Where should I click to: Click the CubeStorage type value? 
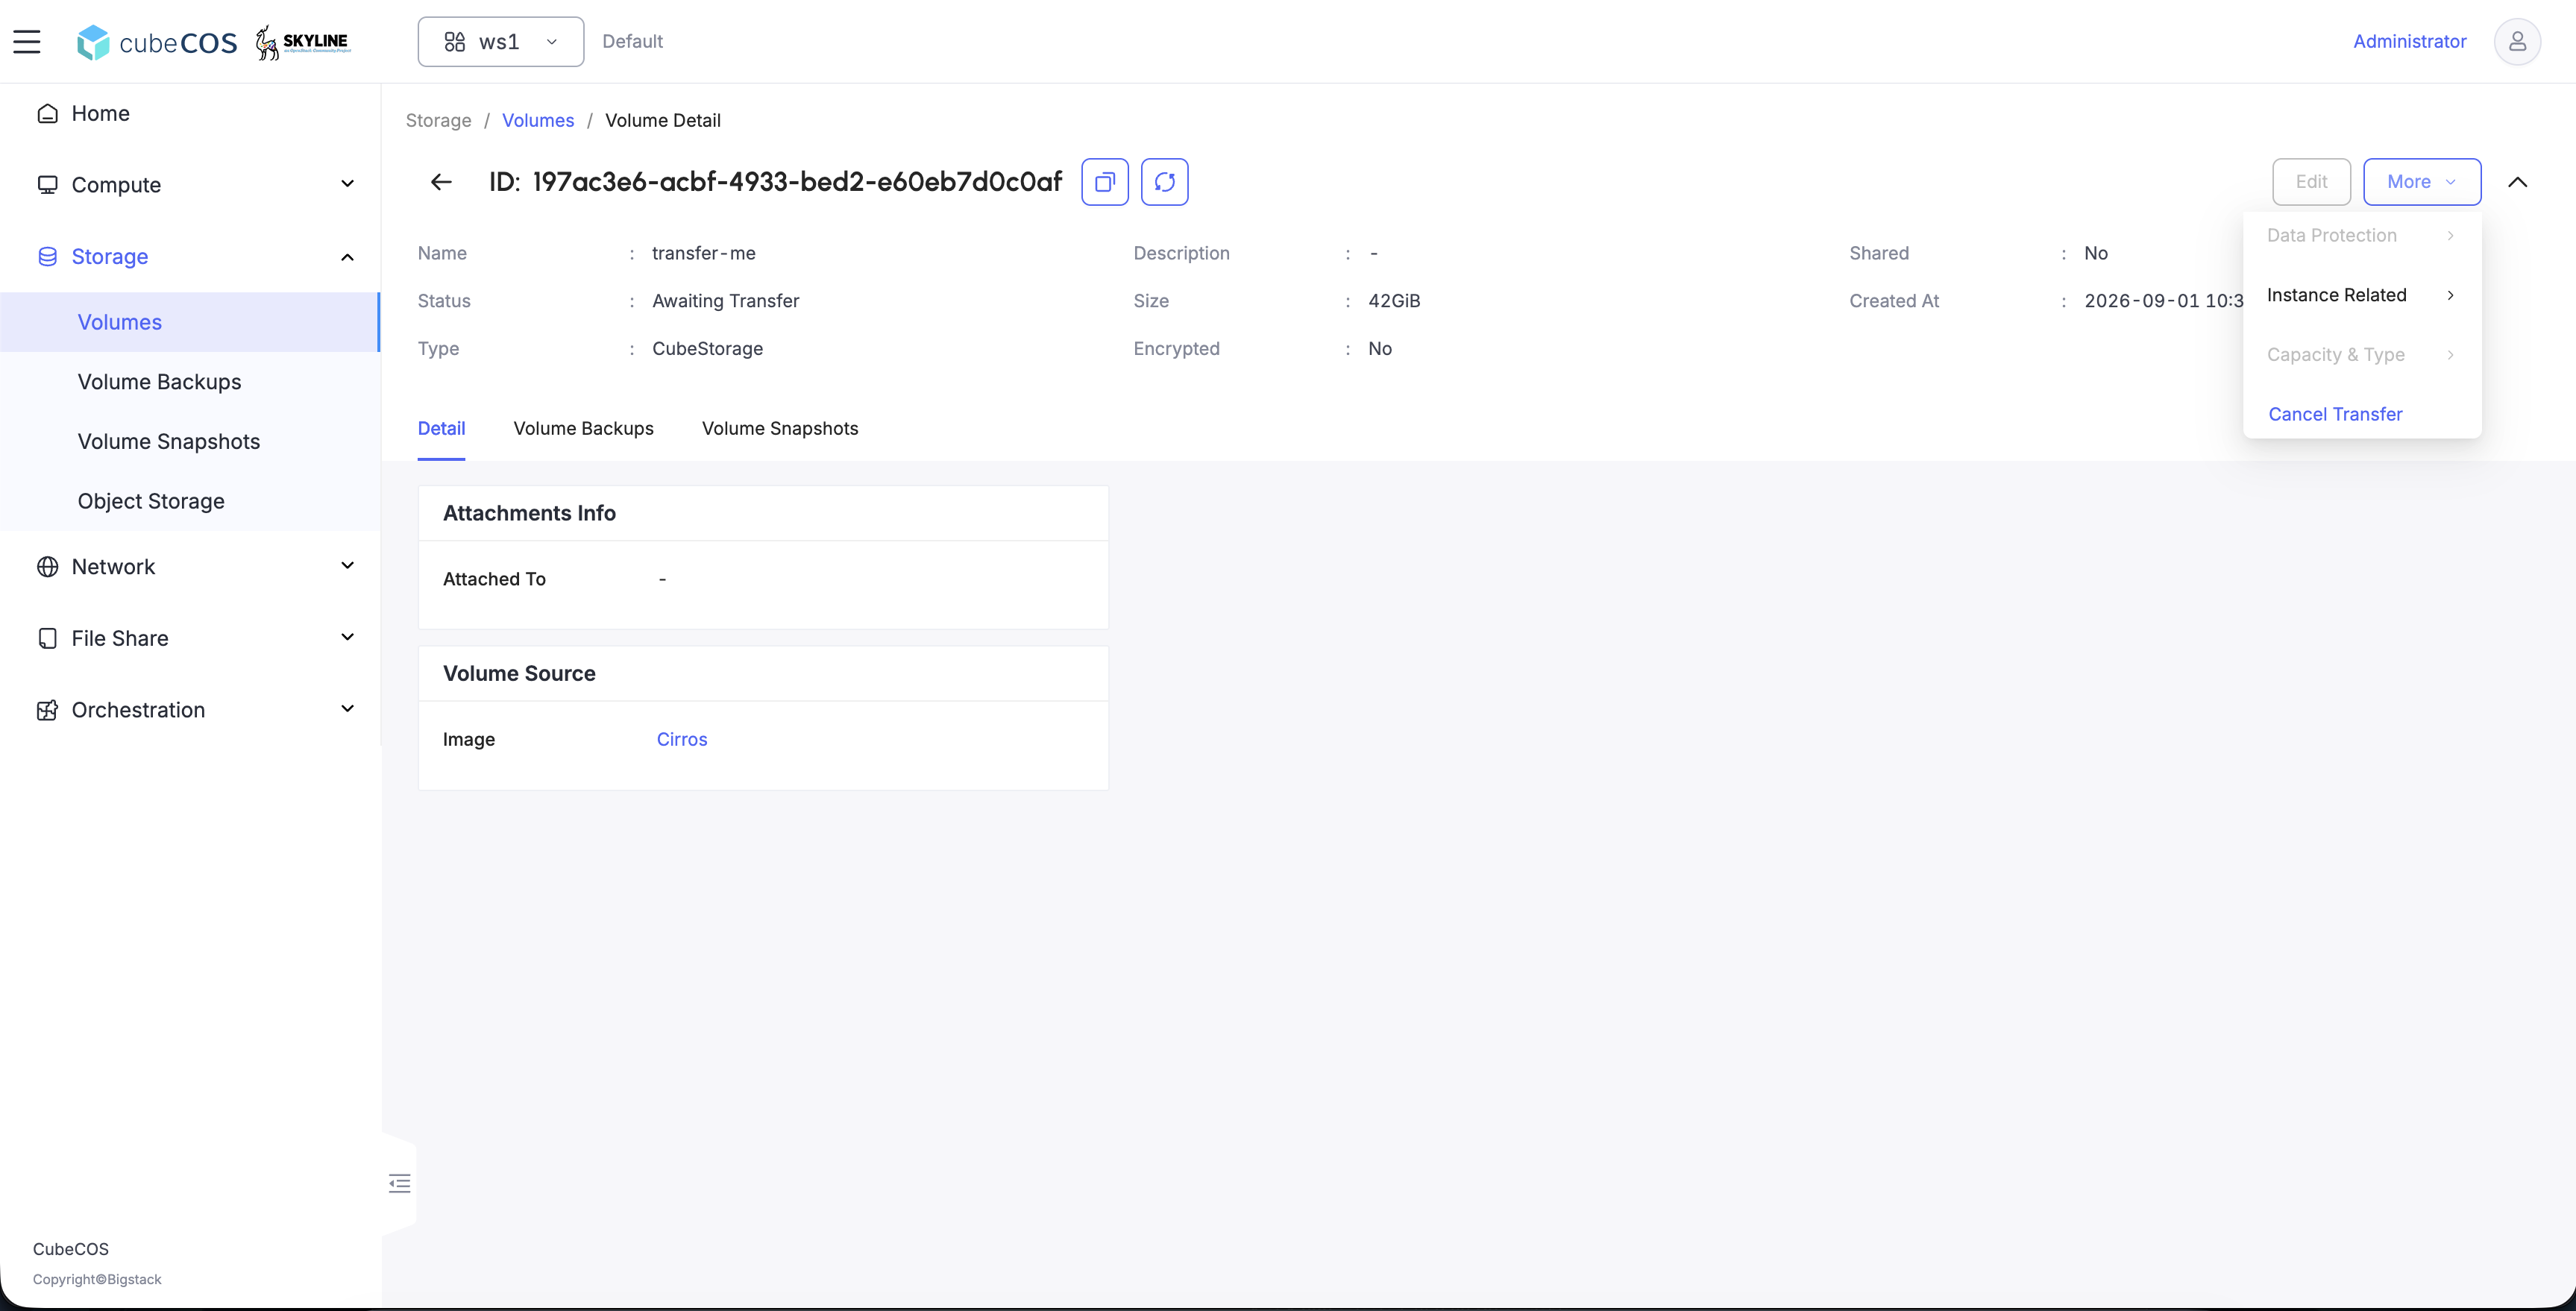tap(708, 348)
